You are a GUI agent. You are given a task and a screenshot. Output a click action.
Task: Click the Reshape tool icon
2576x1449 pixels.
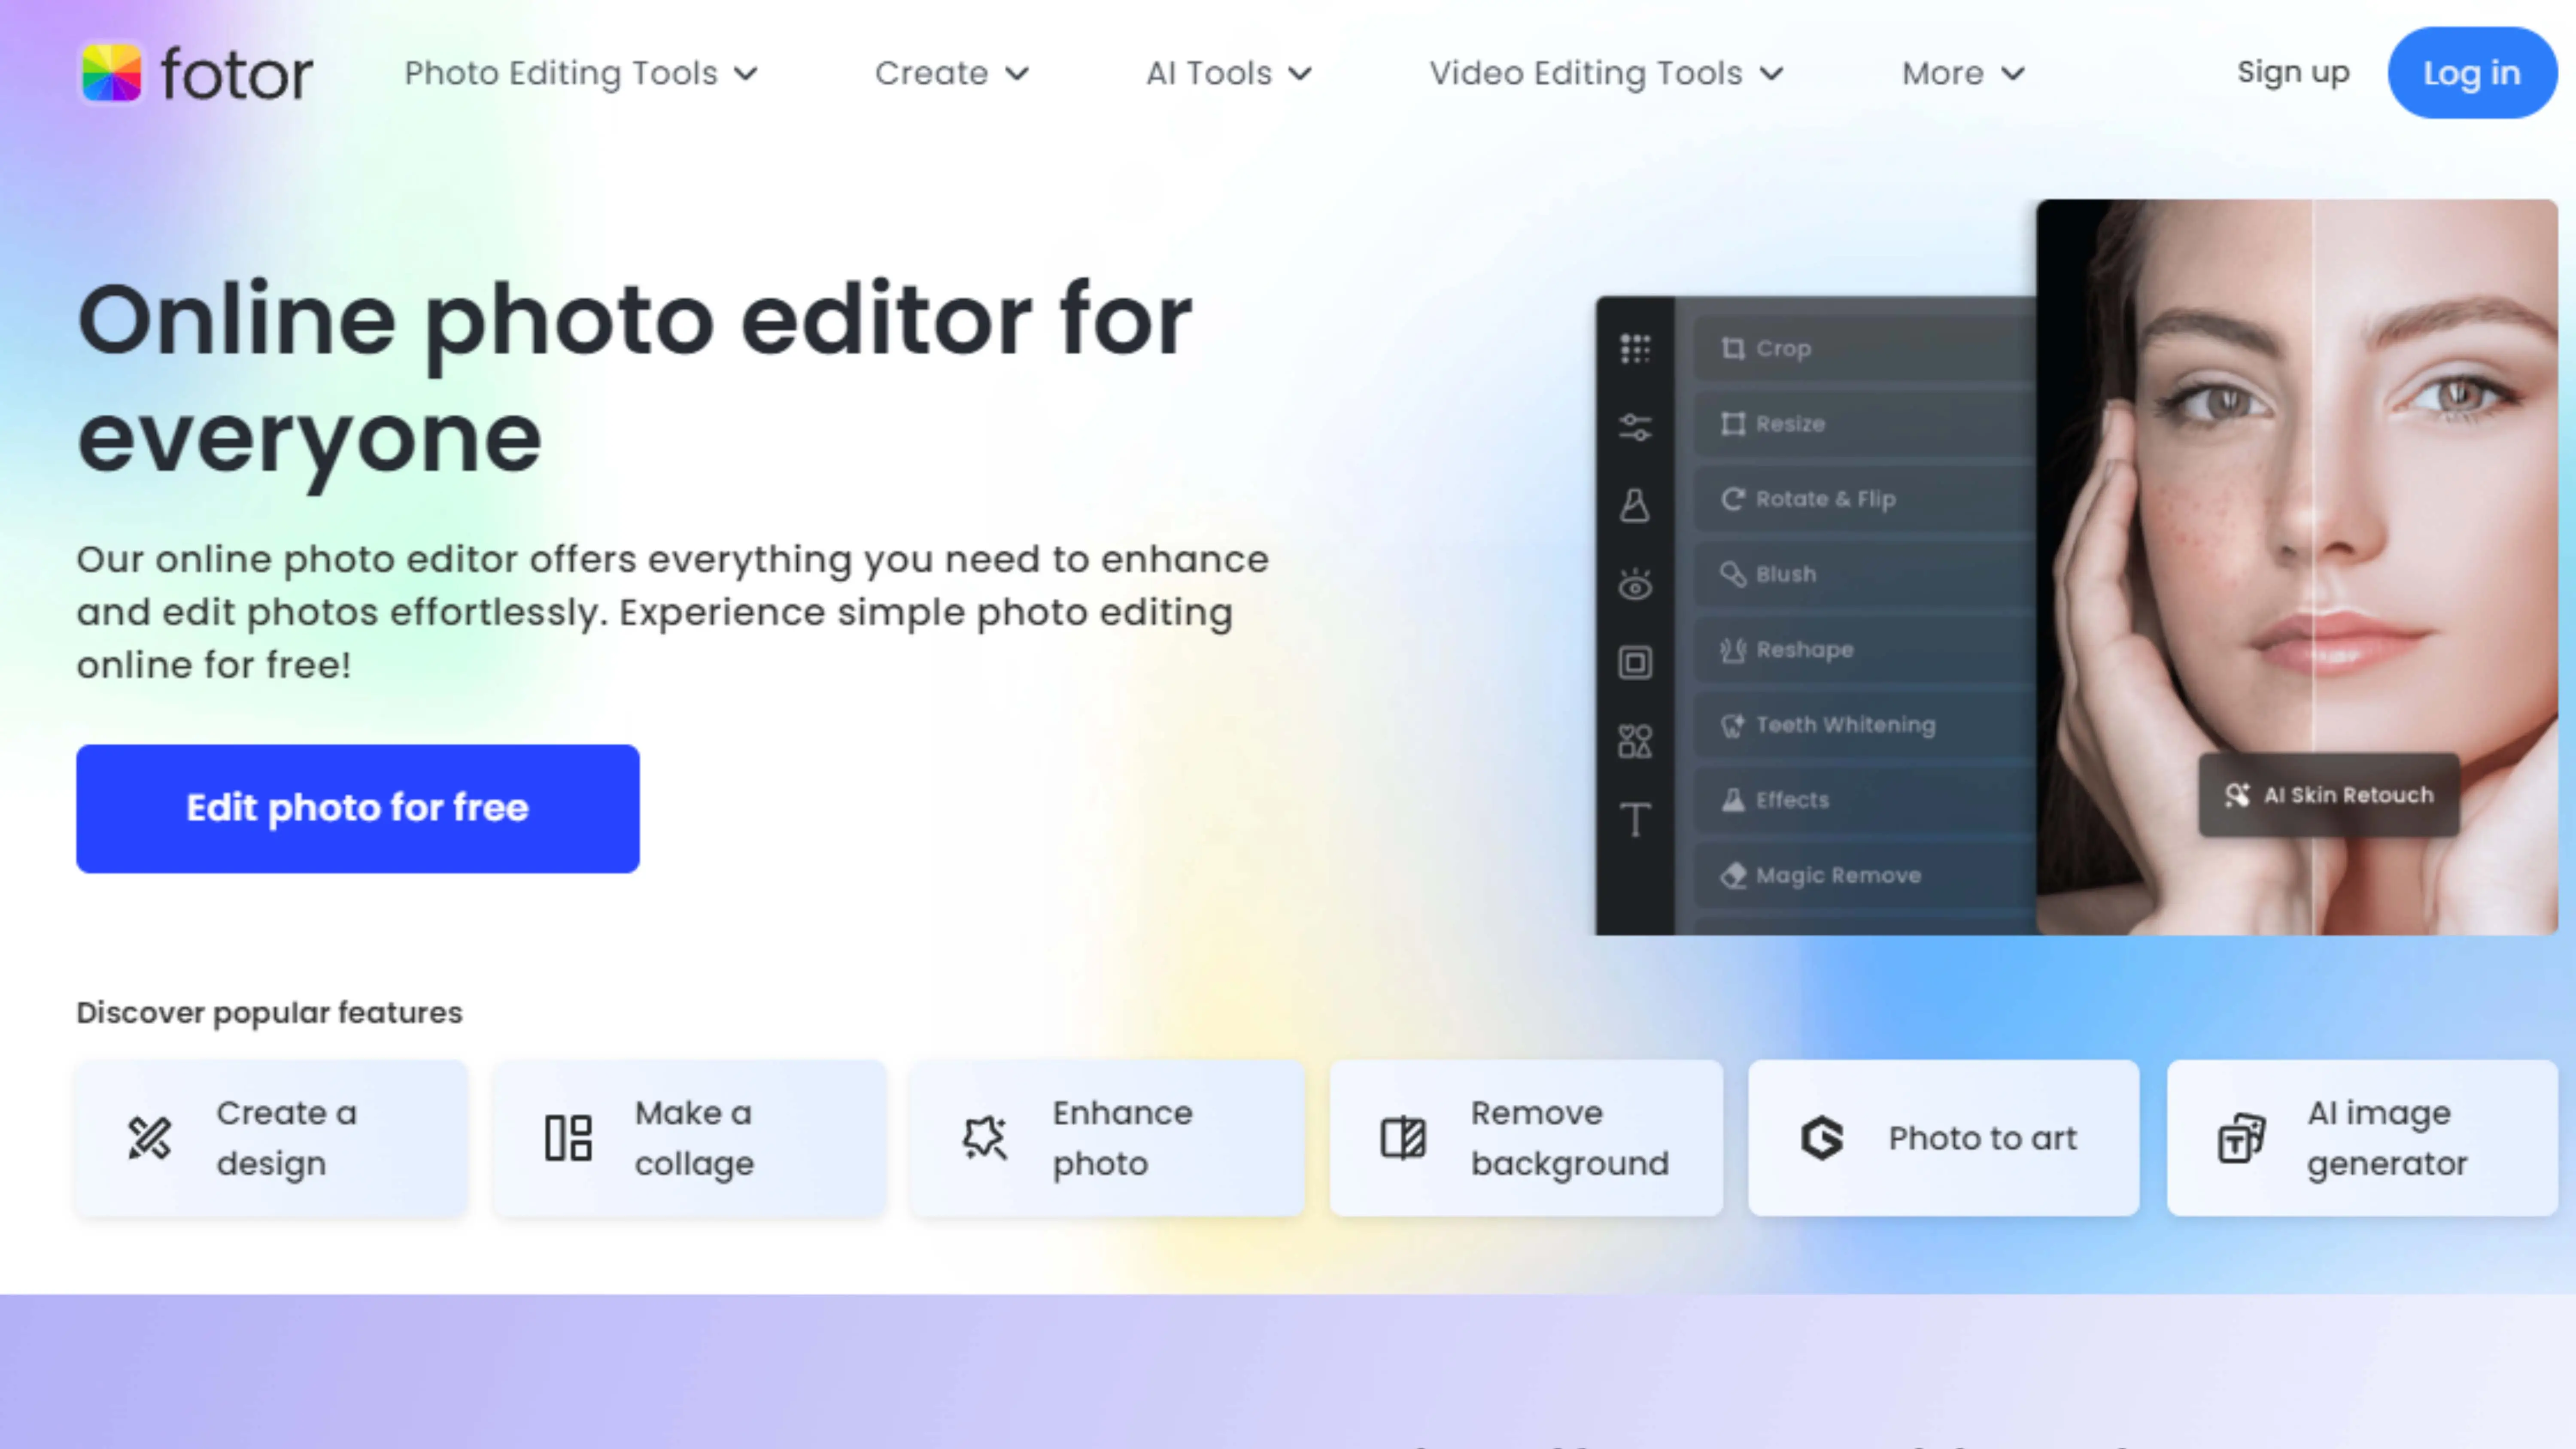point(1732,649)
